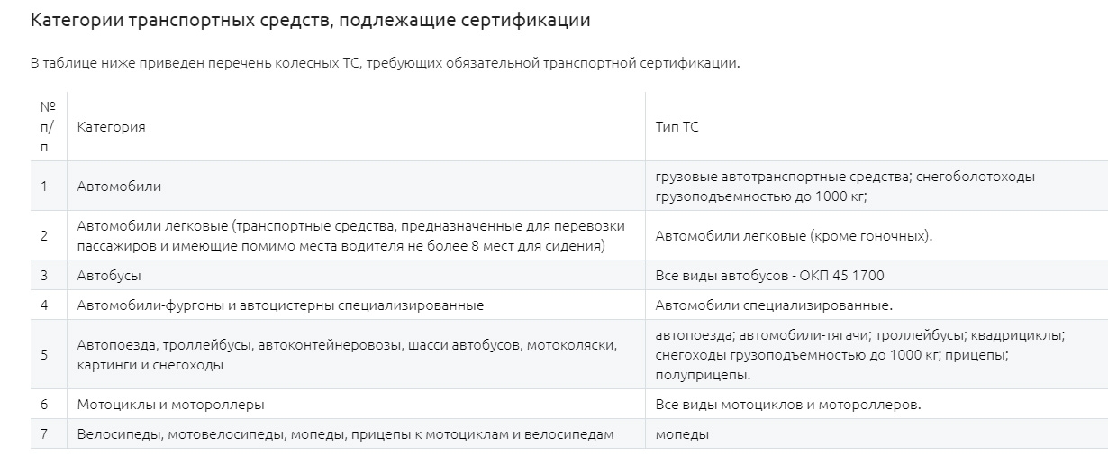Click the cell 'Все виды мотоциклов и мотороллеров.'
The height and width of the screenshot is (465, 1108).
coord(876,405)
